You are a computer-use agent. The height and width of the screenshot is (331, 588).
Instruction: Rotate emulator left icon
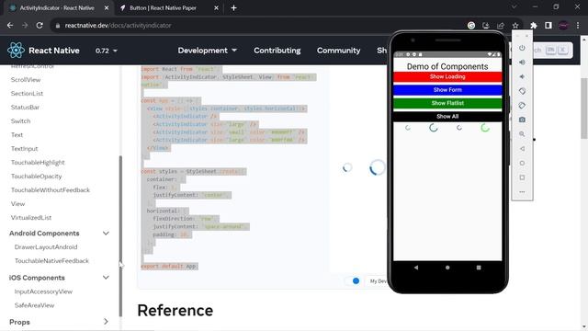pyautogui.click(x=522, y=91)
